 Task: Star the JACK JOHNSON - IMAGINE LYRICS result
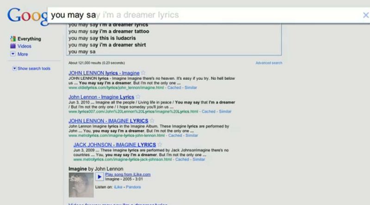[x=159, y=145]
